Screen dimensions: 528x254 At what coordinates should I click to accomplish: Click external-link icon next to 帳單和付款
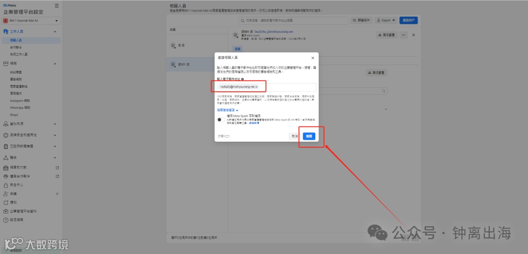[x=57, y=167]
